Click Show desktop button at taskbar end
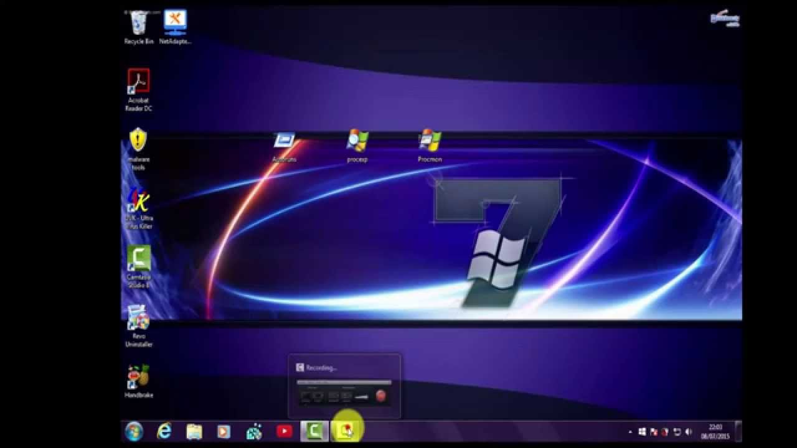This screenshot has width=797, height=448. [738, 431]
